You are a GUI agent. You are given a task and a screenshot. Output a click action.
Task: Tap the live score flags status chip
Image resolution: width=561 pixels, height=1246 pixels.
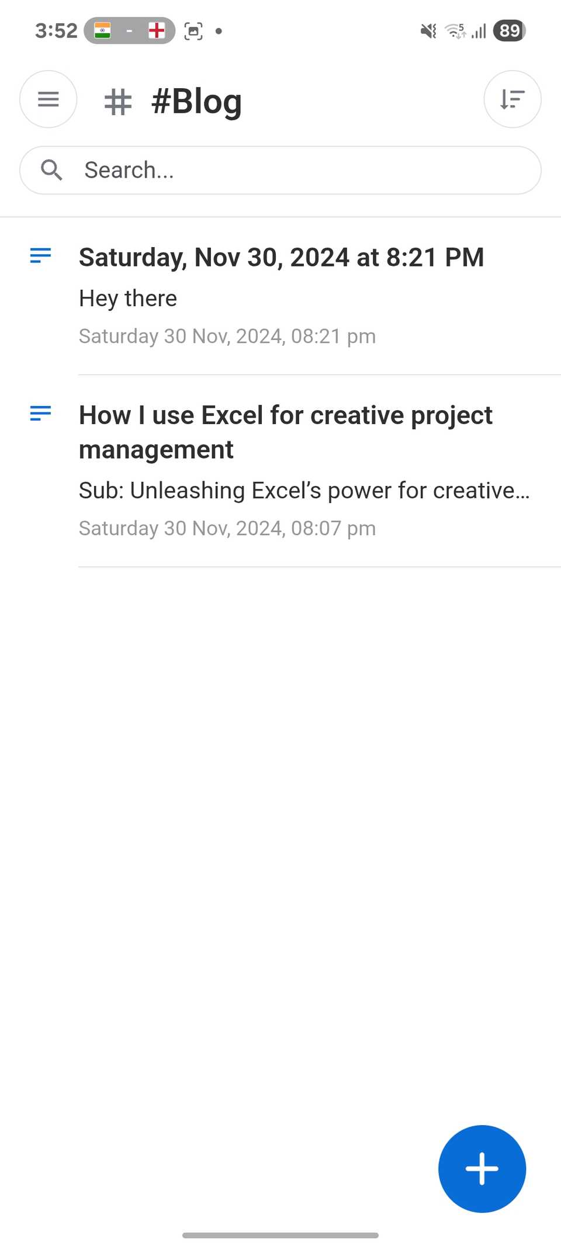click(129, 30)
